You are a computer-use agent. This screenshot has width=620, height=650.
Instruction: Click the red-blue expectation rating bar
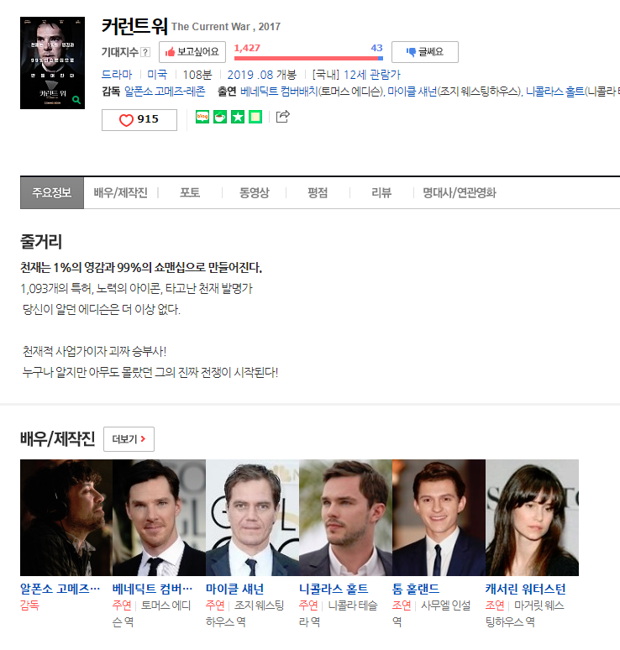coord(308,58)
